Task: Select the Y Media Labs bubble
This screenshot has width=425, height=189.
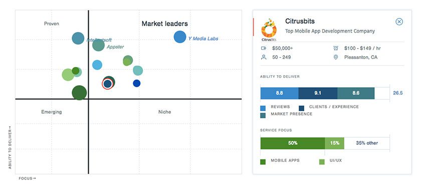Action: 180,37
